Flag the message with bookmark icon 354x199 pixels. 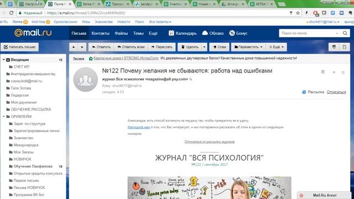tap(323, 72)
